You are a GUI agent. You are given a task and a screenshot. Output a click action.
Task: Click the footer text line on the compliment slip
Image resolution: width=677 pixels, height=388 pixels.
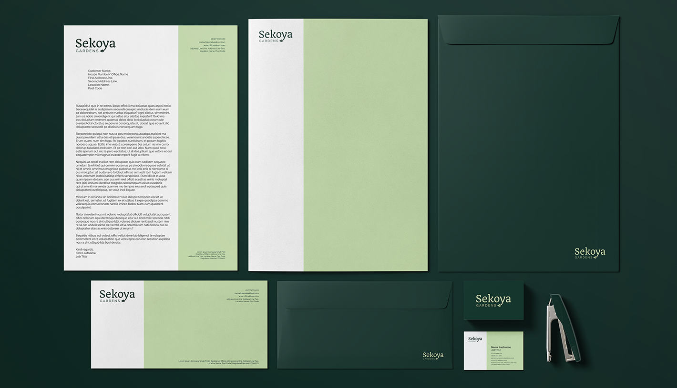click(x=218, y=362)
